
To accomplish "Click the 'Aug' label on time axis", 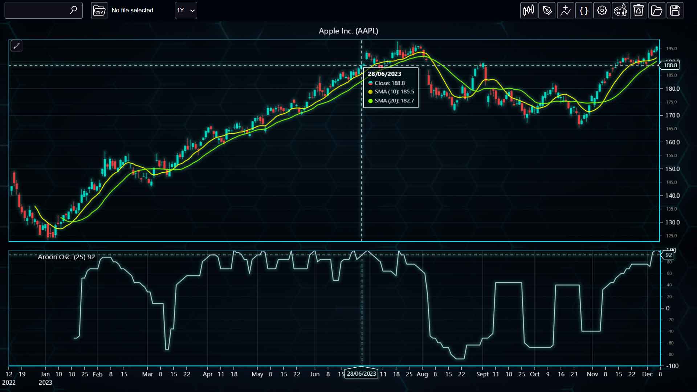I will 422,374.
